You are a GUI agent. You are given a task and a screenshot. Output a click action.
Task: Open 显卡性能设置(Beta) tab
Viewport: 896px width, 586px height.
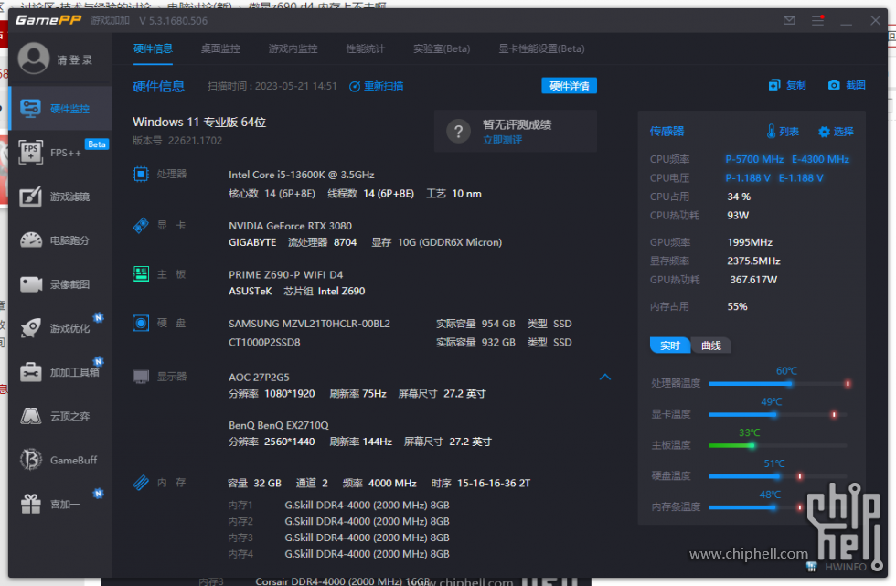541,49
